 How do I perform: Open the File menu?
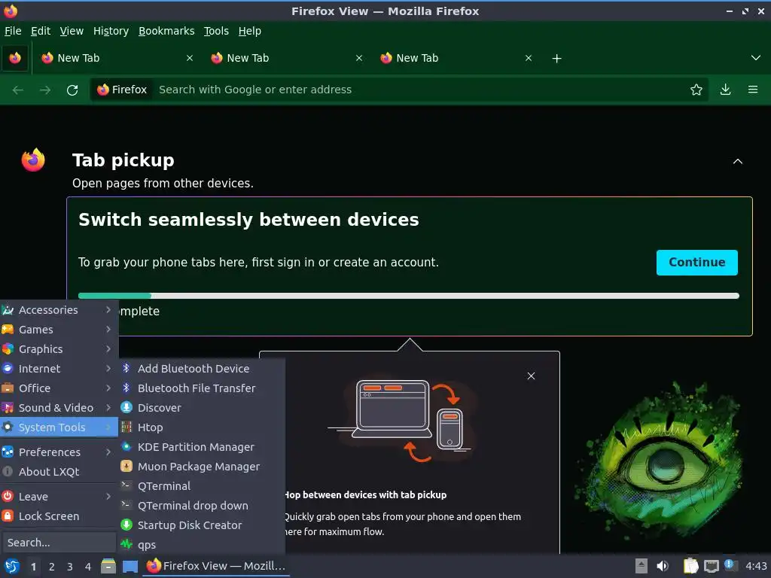(13, 31)
